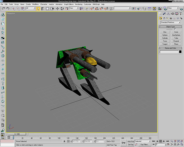Toggle Set Key mode button

[x=131, y=145]
